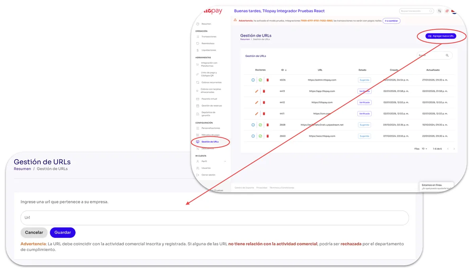Click the Buscar transacción search field
Viewport: 475px width, 271px height.
pos(416,11)
